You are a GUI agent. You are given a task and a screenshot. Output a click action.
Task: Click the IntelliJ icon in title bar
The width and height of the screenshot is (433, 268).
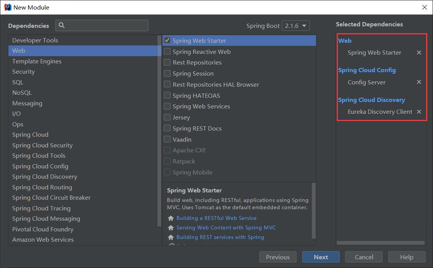pyautogui.click(x=8, y=7)
